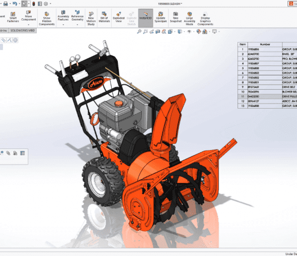
Task: Create a New Motion Study
Action: point(91,18)
